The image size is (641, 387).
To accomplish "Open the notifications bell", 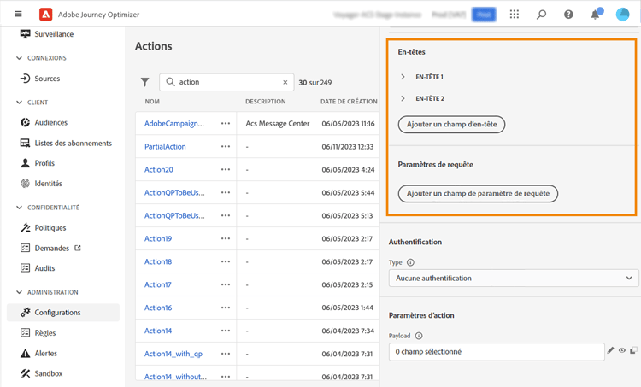I will [595, 14].
